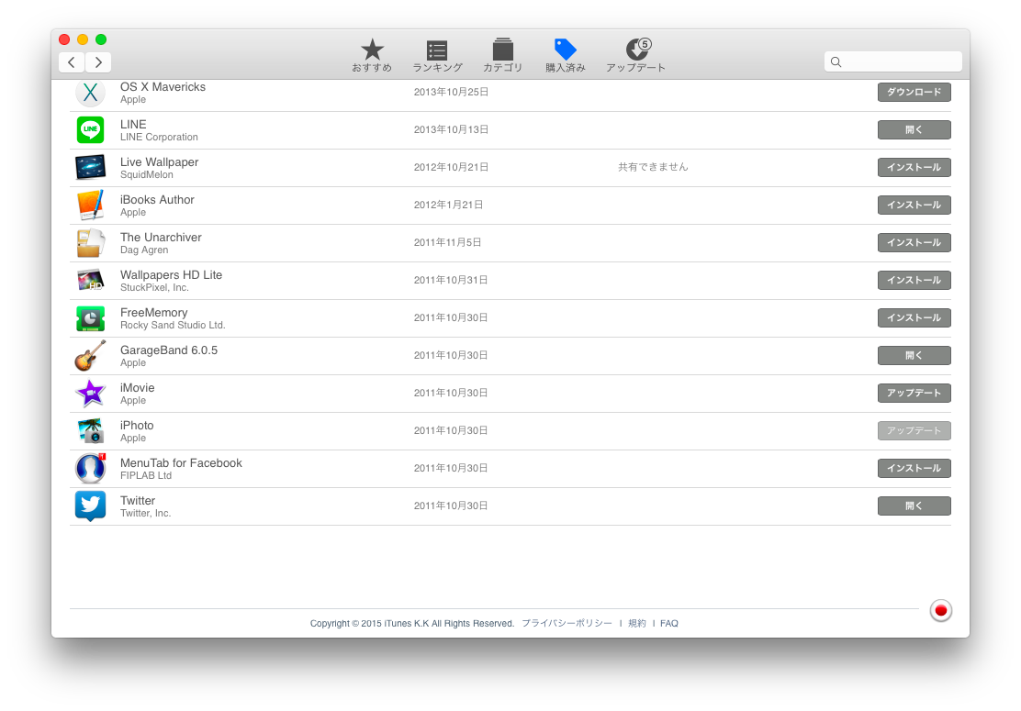The image size is (1021, 711).
Task: Click the greyed iPhoto アップデート button
Action: (914, 430)
